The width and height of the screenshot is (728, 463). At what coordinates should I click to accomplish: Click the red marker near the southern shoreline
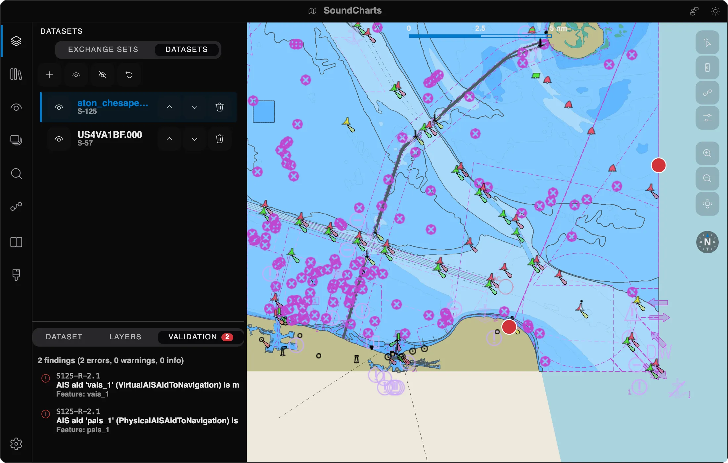(509, 327)
